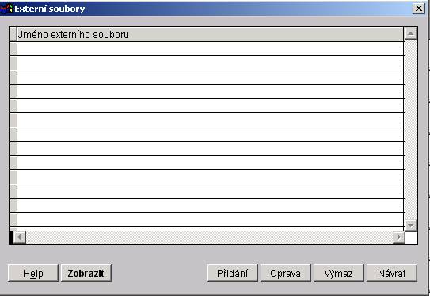Viewport: 430px width, 296px height.
Task: Click the Oprava button
Action: point(285,273)
